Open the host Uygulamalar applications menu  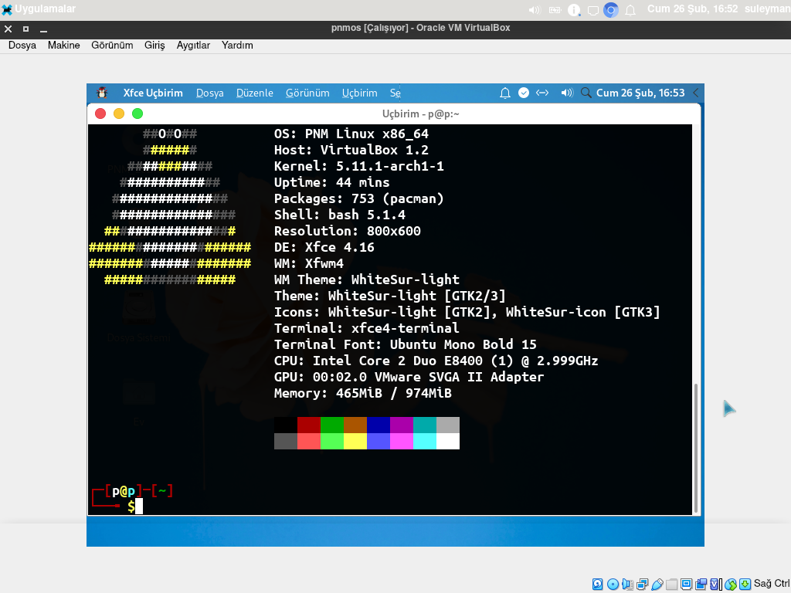pyautogui.click(x=39, y=9)
